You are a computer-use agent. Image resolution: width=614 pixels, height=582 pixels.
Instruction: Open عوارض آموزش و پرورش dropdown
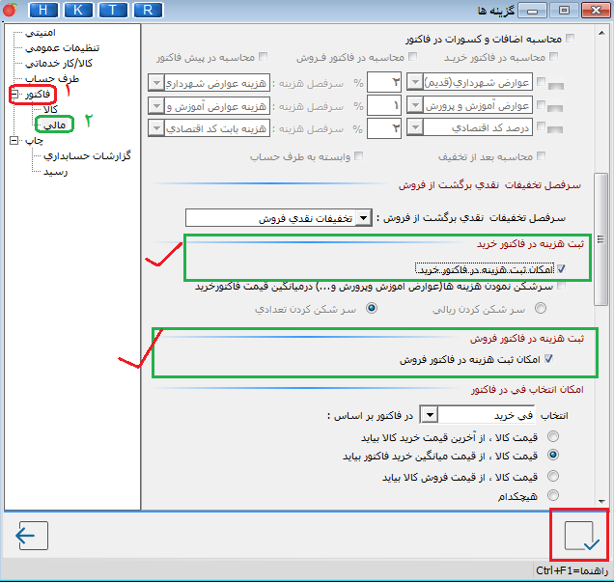(x=415, y=105)
